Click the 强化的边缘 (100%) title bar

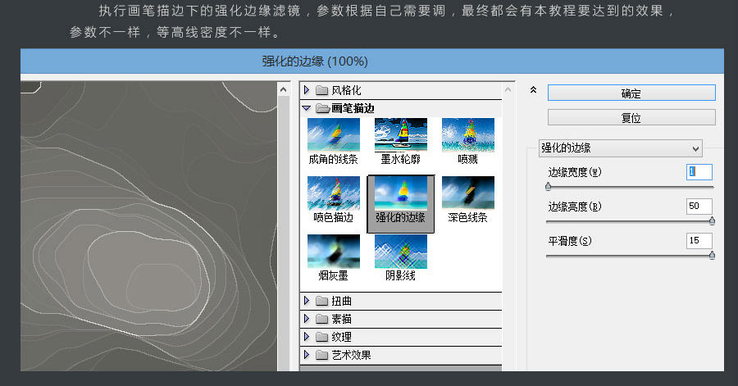tap(371, 61)
